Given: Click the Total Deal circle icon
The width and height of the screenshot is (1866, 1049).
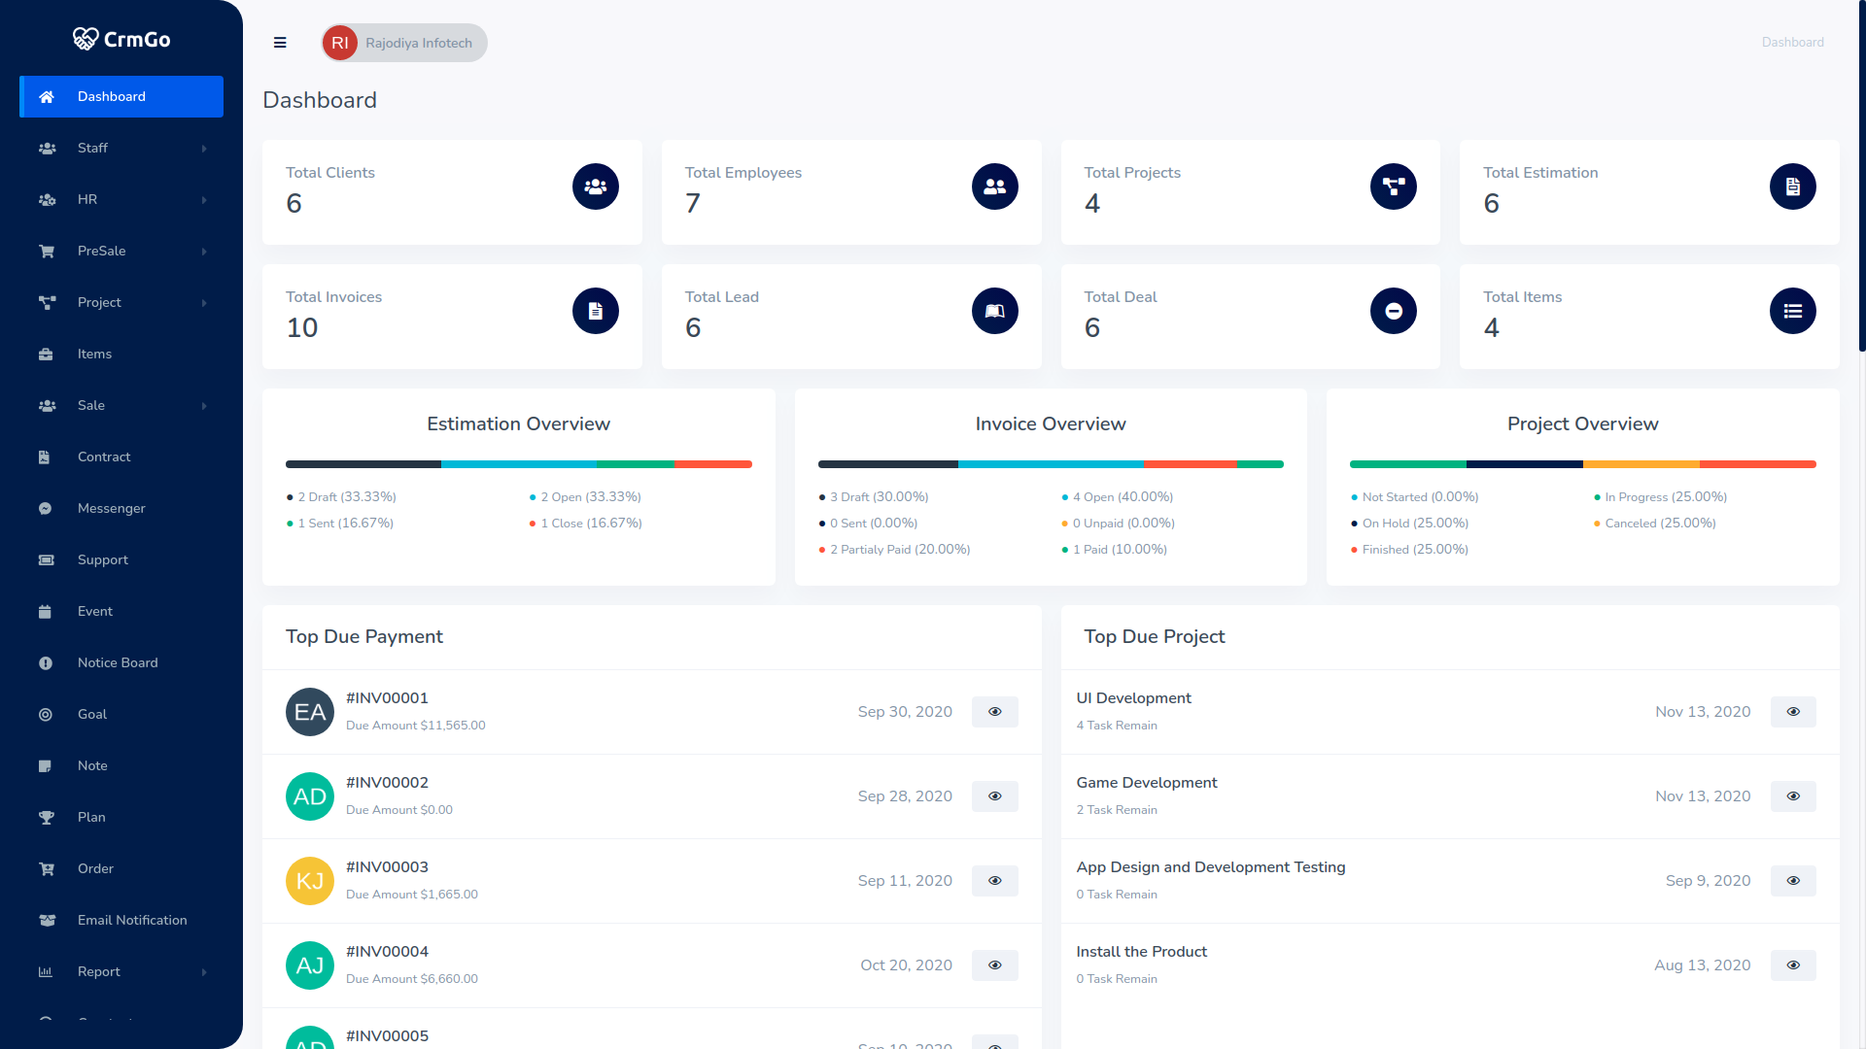Looking at the screenshot, I should tap(1393, 311).
